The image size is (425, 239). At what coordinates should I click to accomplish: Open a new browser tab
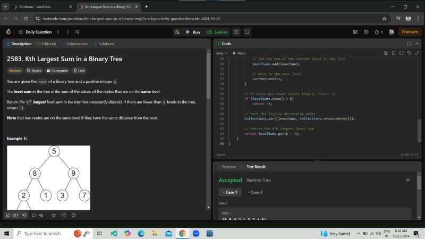click(x=147, y=7)
